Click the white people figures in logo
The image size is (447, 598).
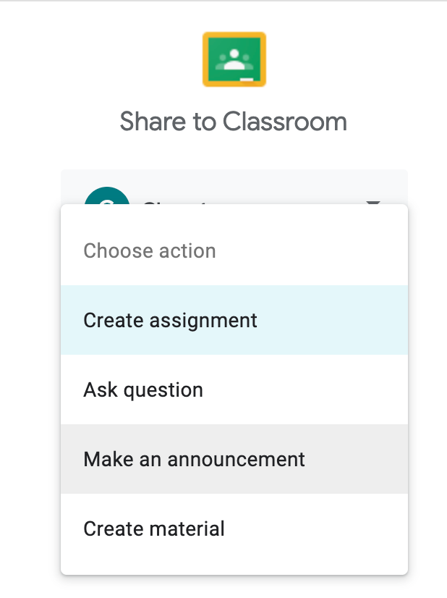(234, 59)
